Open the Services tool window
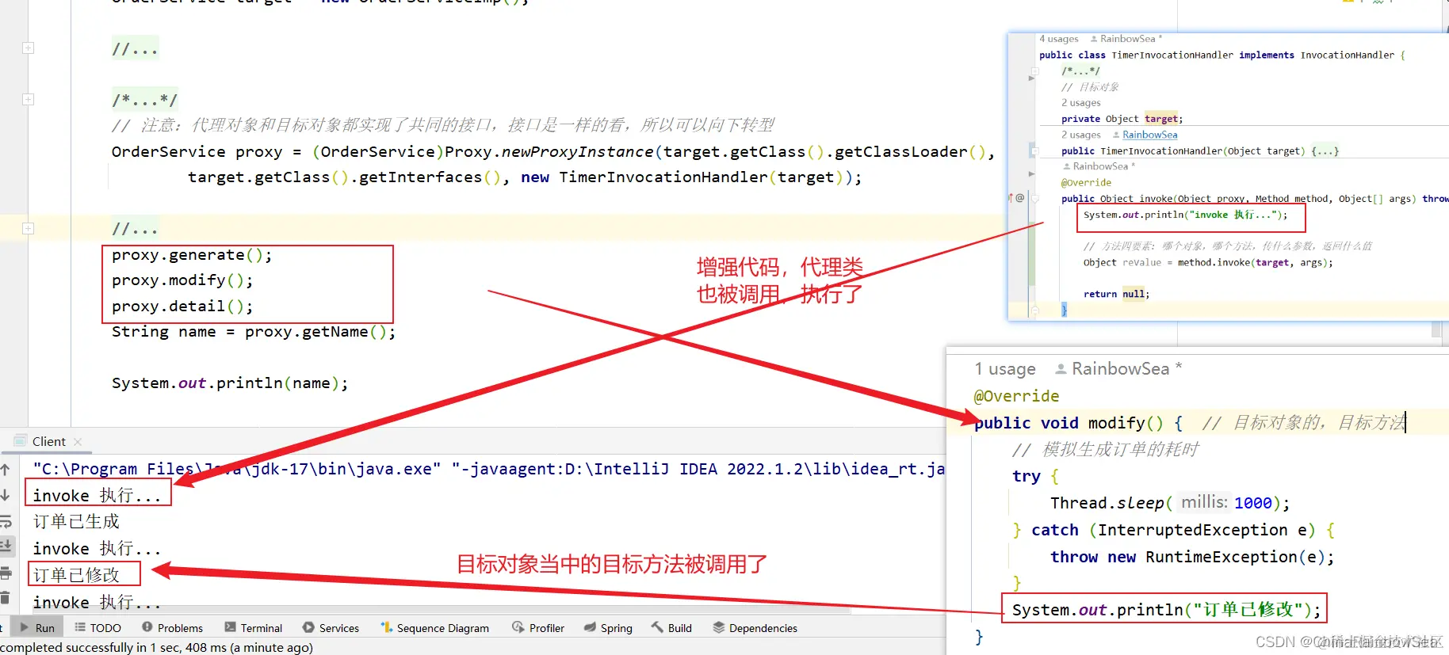 point(331,627)
